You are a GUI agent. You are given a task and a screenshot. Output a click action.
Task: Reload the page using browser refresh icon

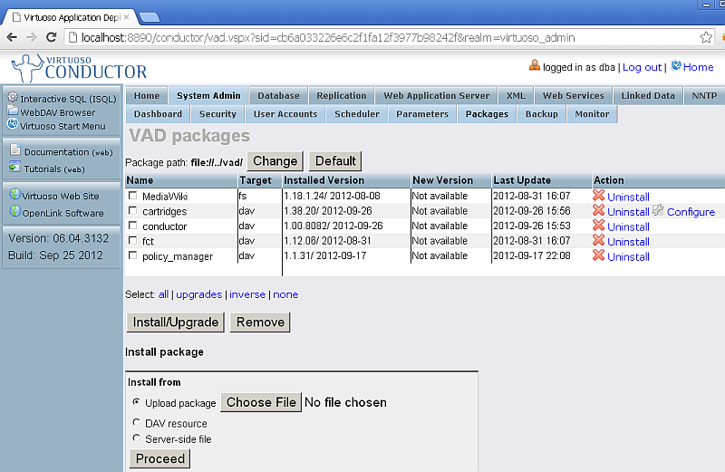pyautogui.click(x=52, y=37)
